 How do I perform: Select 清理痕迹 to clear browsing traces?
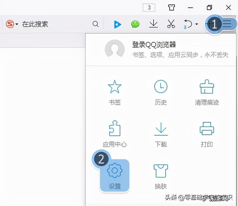(207, 93)
